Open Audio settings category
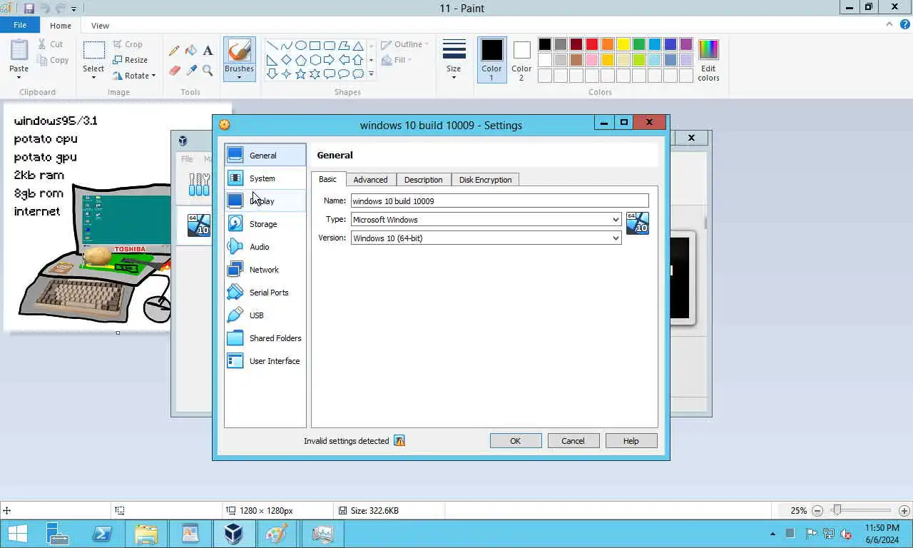This screenshot has width=913, height=548. (265, 247)
